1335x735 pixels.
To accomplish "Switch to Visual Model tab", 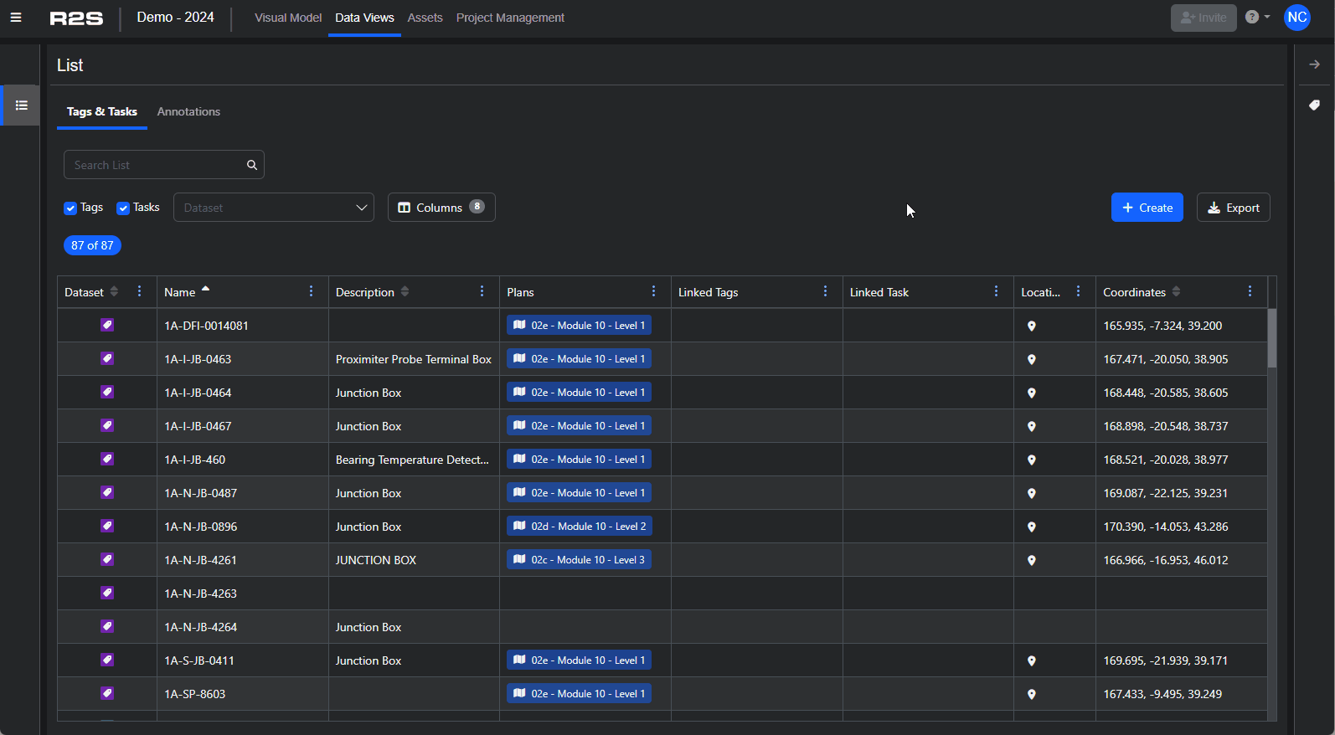I will pos(288,18).
